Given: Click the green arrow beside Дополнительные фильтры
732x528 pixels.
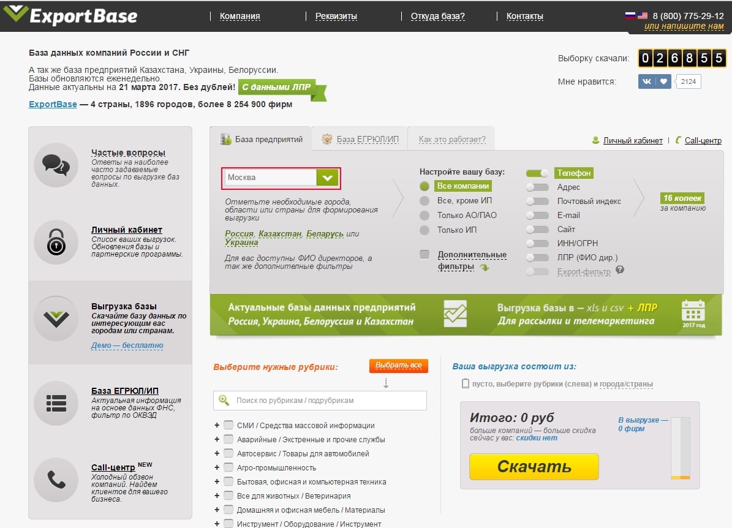Looking at the screenshot, I should [485, 268].
